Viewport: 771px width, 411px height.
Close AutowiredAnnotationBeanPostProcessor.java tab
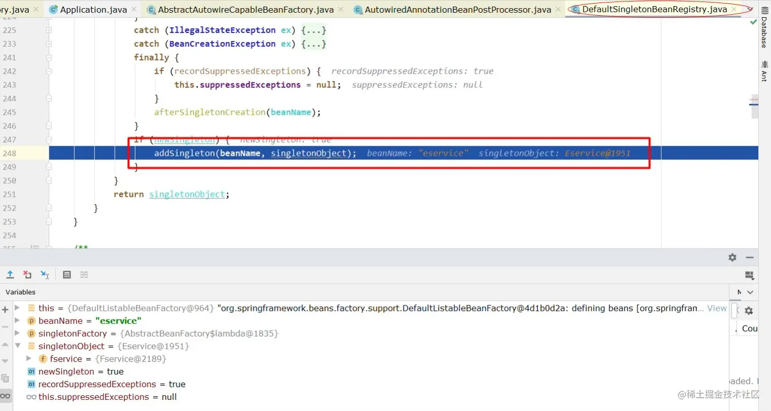(x=558, y=9)
